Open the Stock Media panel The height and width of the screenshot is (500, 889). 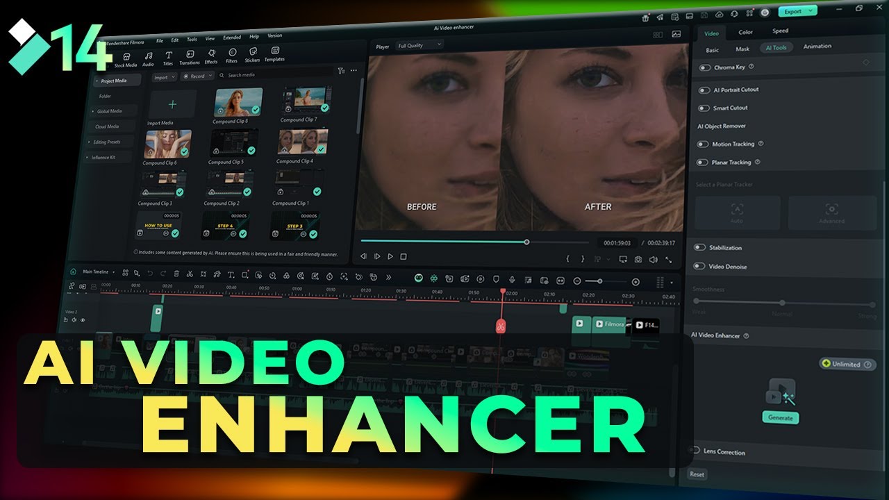pos(126,60)
